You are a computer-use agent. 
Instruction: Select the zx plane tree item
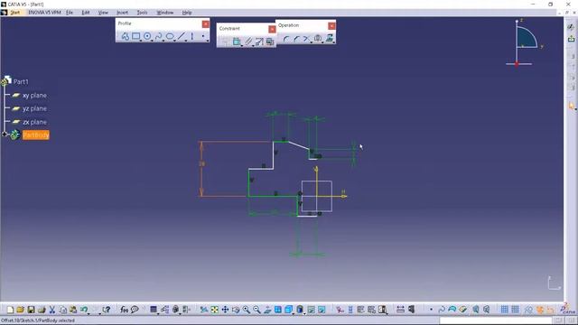[34, 122]
